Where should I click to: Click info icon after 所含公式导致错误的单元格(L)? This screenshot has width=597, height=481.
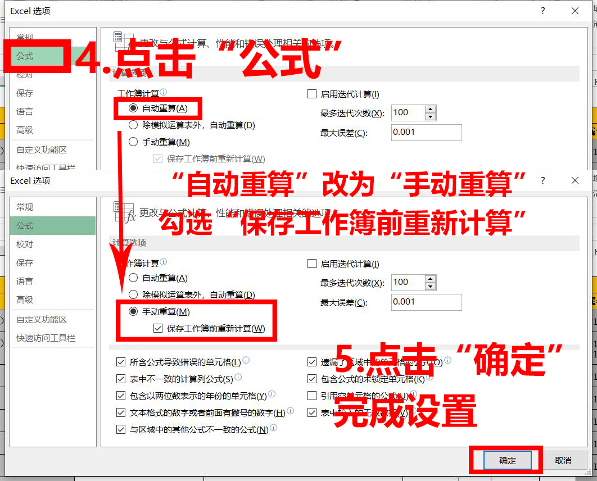click(x=246, y=360)
